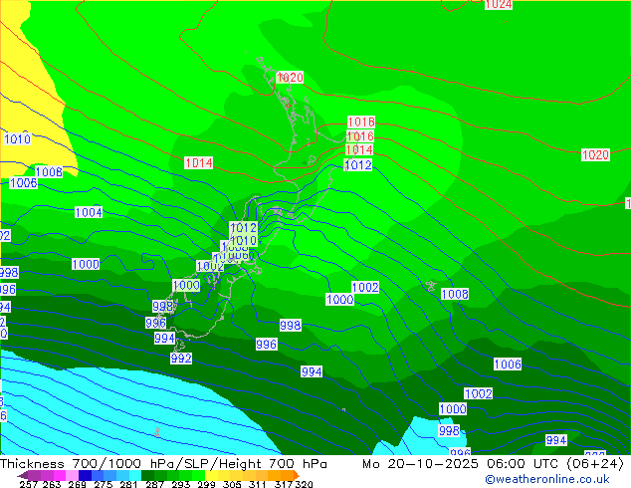Screen dimensions: 631x488
Task: Click the legend value '263'
Action: pos(51,484)
